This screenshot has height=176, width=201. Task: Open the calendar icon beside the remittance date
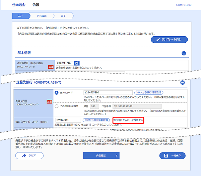point(77,63)
